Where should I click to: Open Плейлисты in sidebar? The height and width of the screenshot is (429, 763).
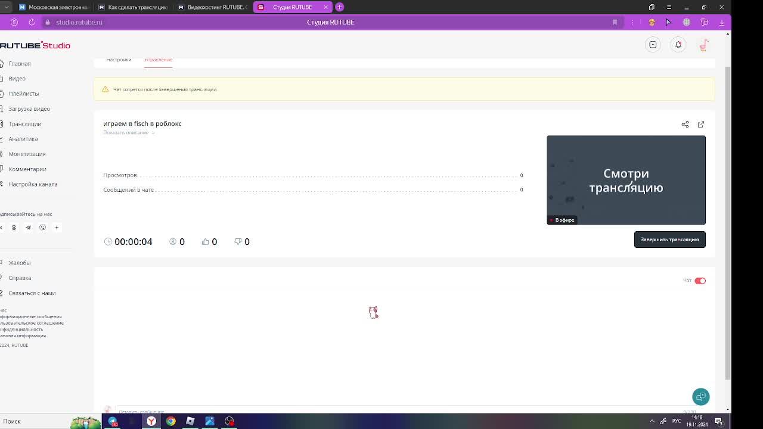pyautogui.click(x=24, y=94)
